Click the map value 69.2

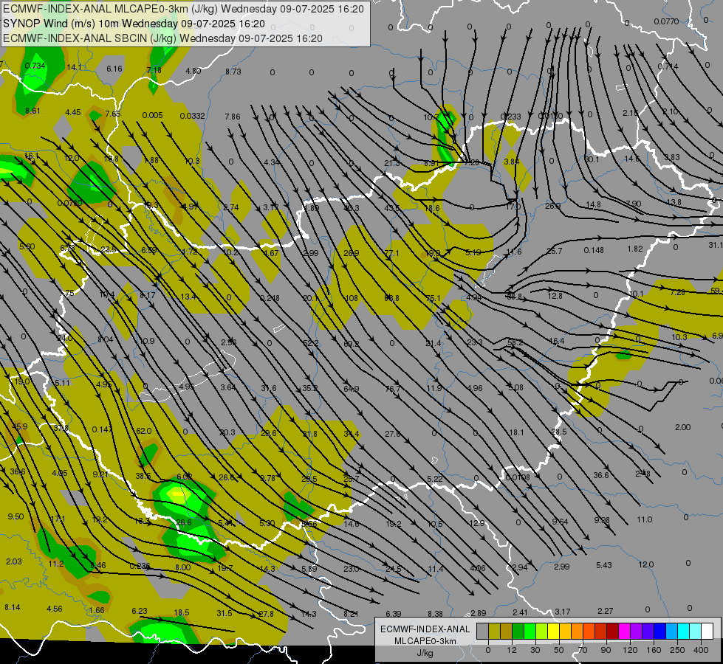pyautogui.click(x=352, y=344)
